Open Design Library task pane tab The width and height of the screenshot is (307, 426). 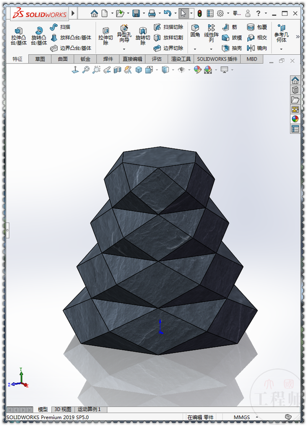pyautogui.click(x=295, y=90)
